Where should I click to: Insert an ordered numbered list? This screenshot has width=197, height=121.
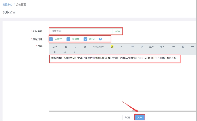pyautogui.click(x=142, y=47)
